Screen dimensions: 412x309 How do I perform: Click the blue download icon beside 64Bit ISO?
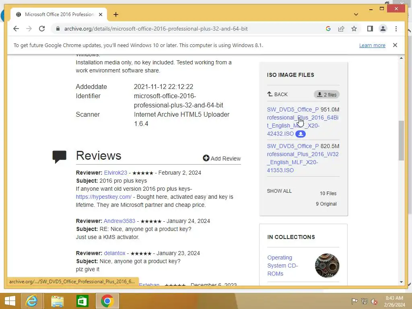click(300, 134)
